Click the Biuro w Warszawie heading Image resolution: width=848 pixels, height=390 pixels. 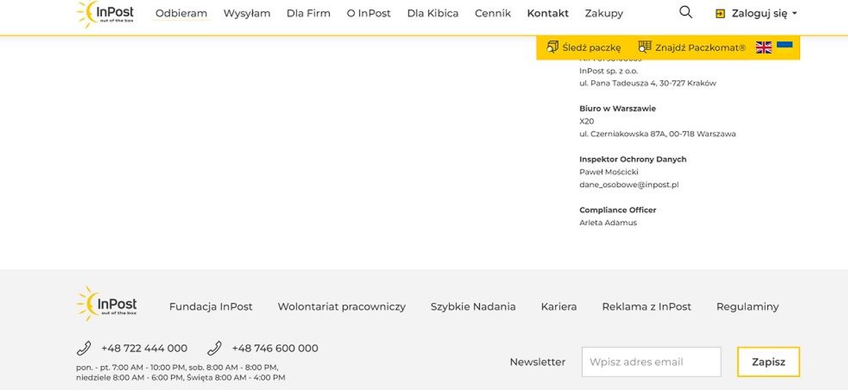(x=618, y=108)
